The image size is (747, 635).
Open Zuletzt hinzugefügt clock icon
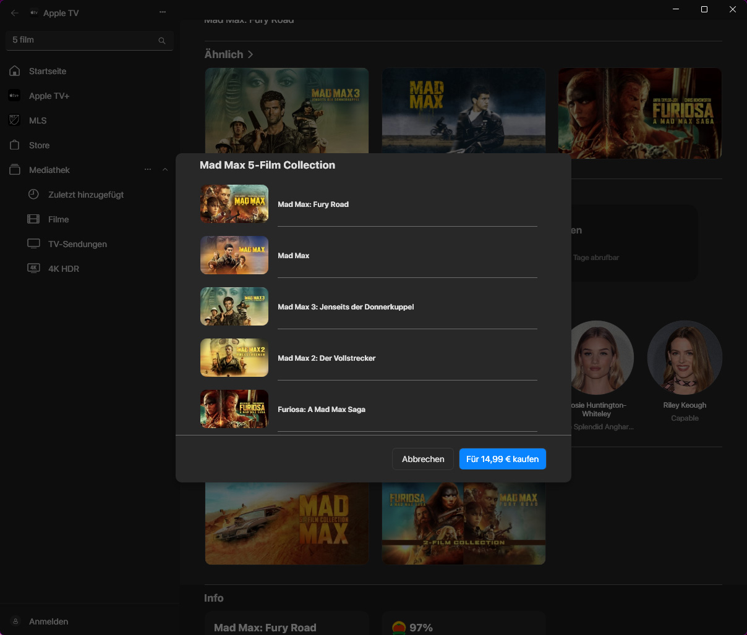(33, 195)
